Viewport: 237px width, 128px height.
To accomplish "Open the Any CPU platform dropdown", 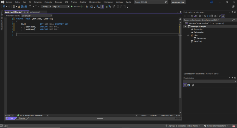I will coord(61,6).
